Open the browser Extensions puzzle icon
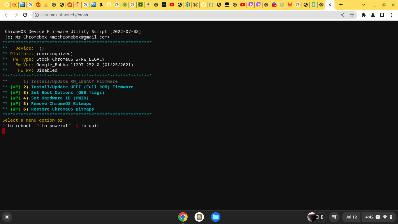398x224 pixels. point(364,15)
